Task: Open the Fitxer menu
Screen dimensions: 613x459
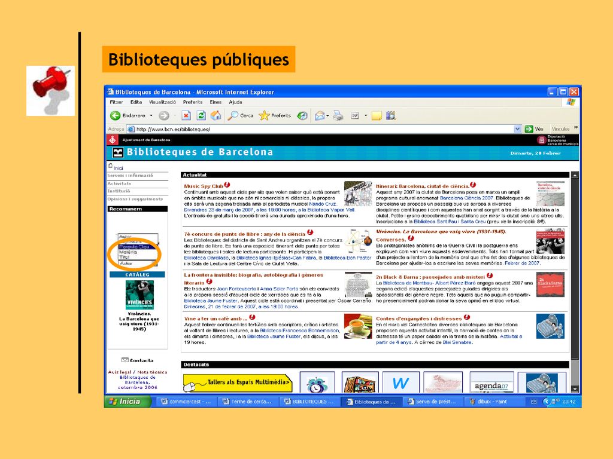Action: 117,102
